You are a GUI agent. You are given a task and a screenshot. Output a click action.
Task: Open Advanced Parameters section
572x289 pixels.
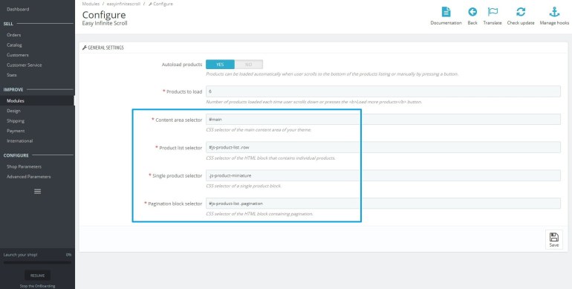point(29,177)
